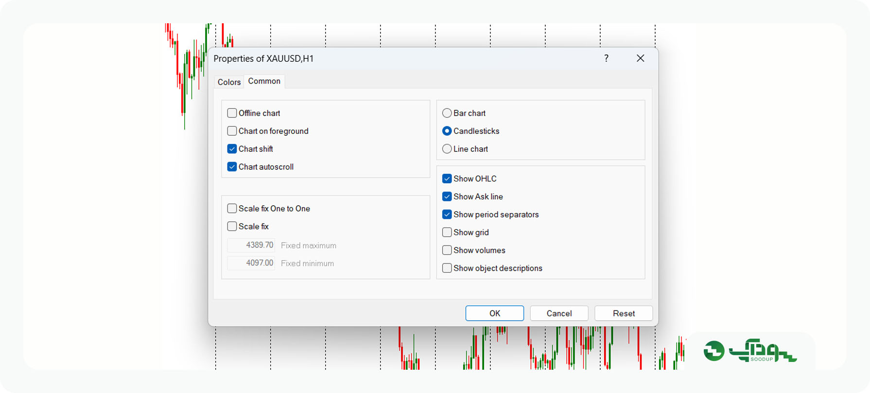Uncheck Chart autoscroll

pos(232,167)
